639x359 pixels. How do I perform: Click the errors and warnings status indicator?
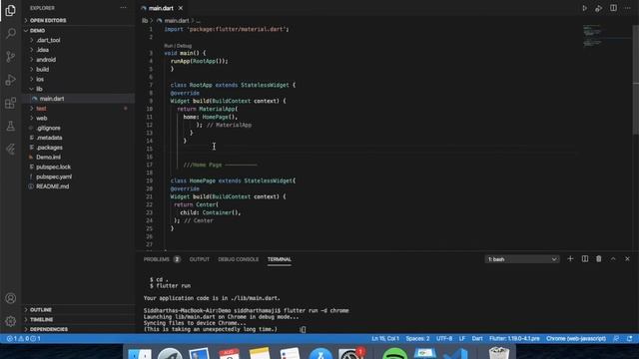pyautogui.click(x=24, y=338)
